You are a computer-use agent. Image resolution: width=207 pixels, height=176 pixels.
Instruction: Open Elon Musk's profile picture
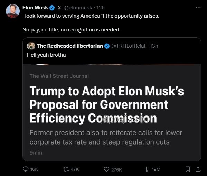pyautogui.click(x=13, y=11)
